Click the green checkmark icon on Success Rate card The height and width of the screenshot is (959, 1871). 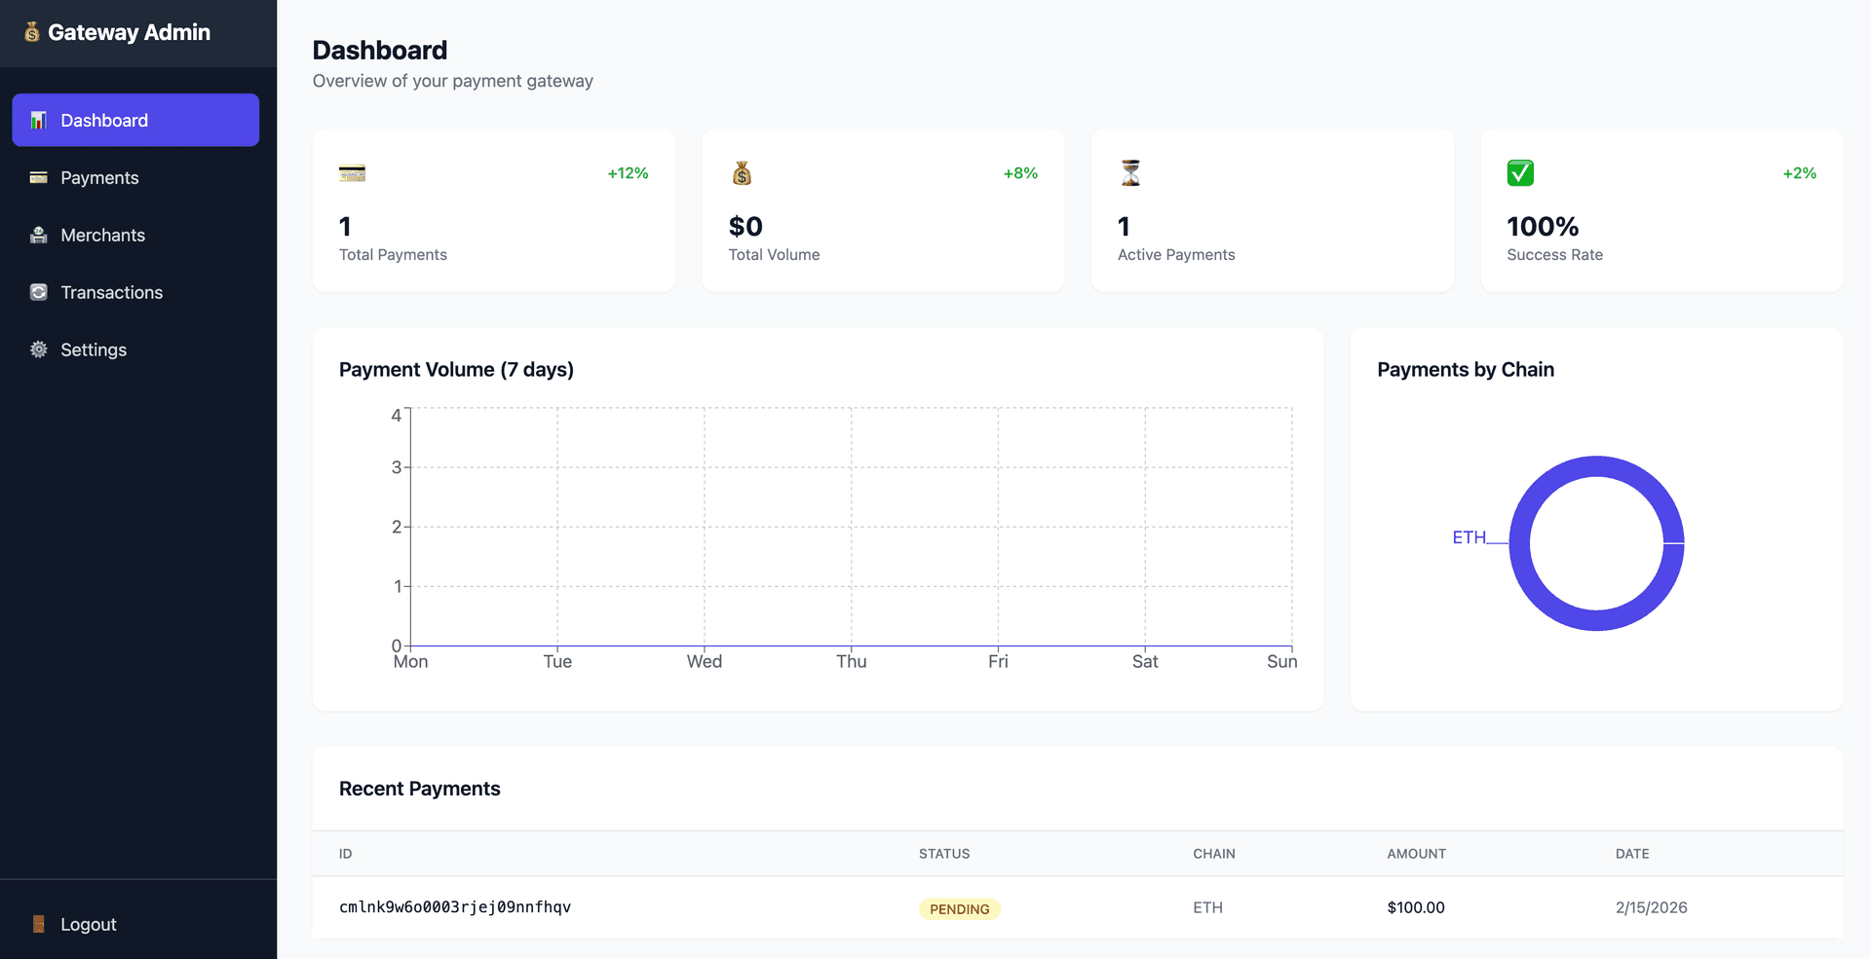(1520, 173)
